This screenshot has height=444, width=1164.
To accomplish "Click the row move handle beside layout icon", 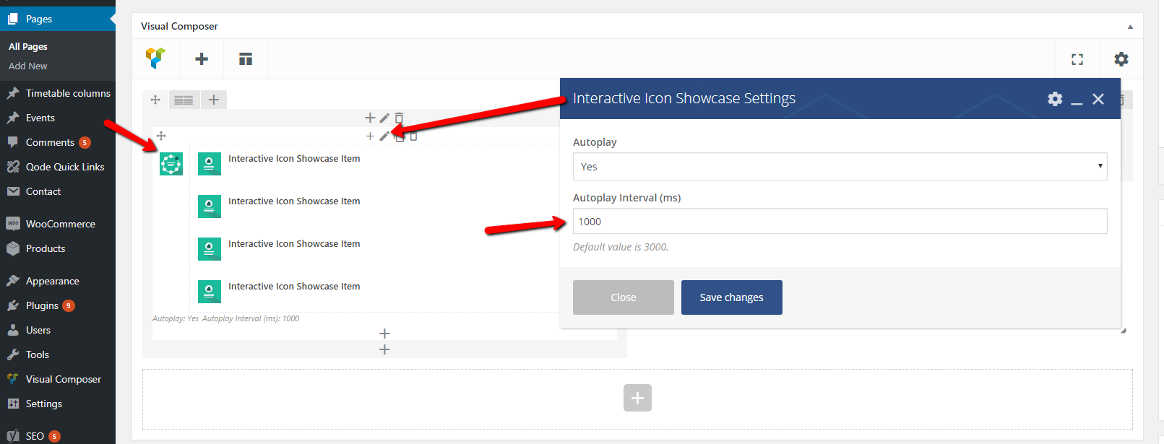I will (155, 100).
